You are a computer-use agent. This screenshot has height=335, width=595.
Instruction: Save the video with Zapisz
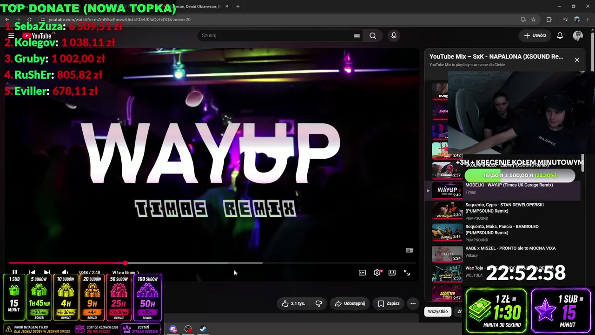click(x=389, y=303)
